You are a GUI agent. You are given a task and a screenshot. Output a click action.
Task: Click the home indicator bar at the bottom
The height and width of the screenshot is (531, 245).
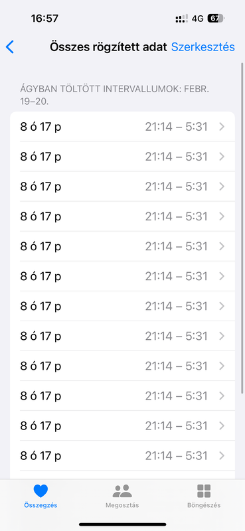coord(123,524)
